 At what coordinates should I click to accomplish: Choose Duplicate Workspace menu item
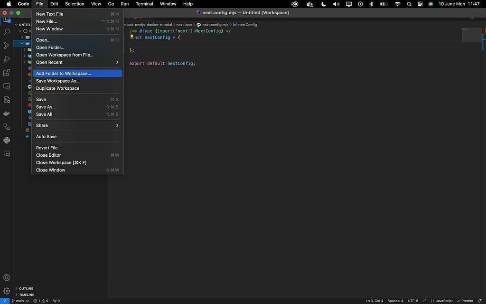(x=77, y=88)
